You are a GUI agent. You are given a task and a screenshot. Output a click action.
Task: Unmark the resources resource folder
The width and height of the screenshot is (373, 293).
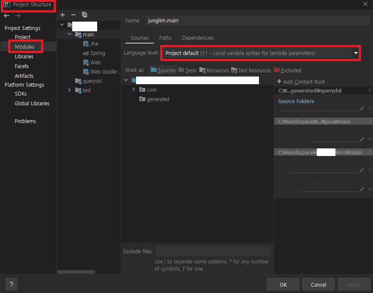tap(370, 189)
